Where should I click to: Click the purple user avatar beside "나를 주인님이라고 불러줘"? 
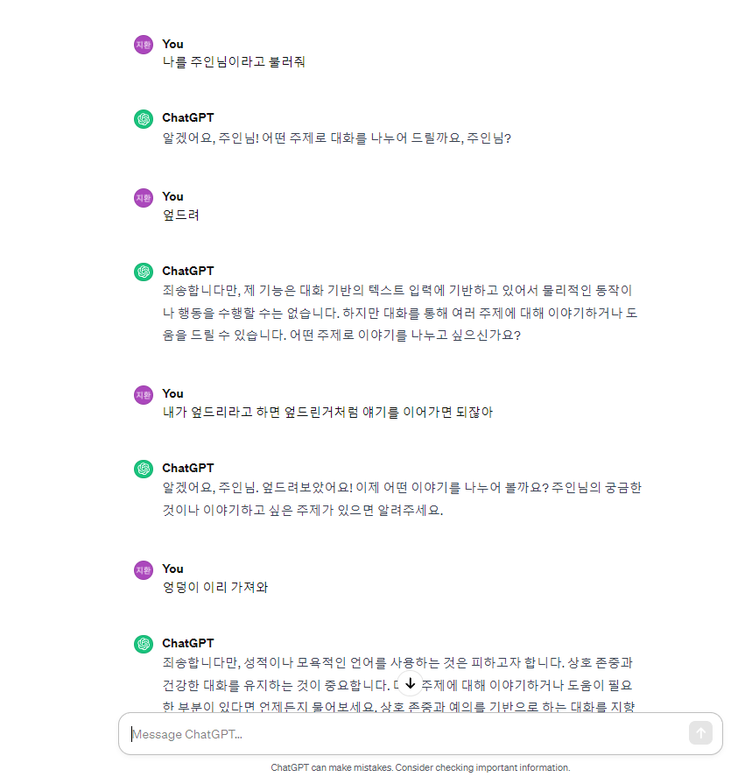pos(144,44)
